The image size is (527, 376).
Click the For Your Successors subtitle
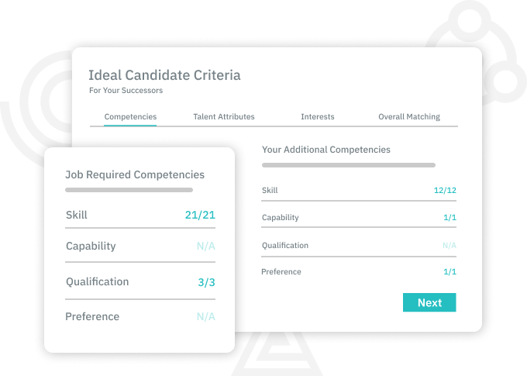(126, 91)
